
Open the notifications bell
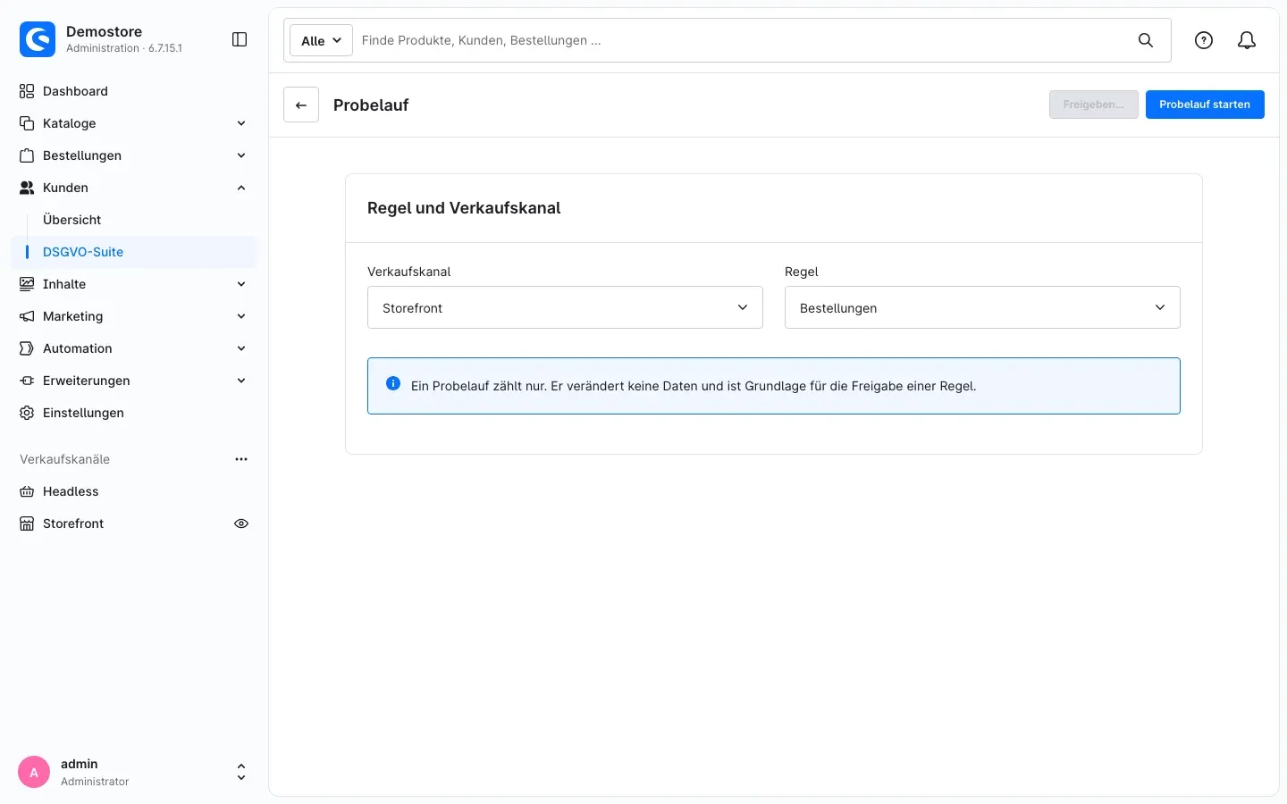[1247, 40]
